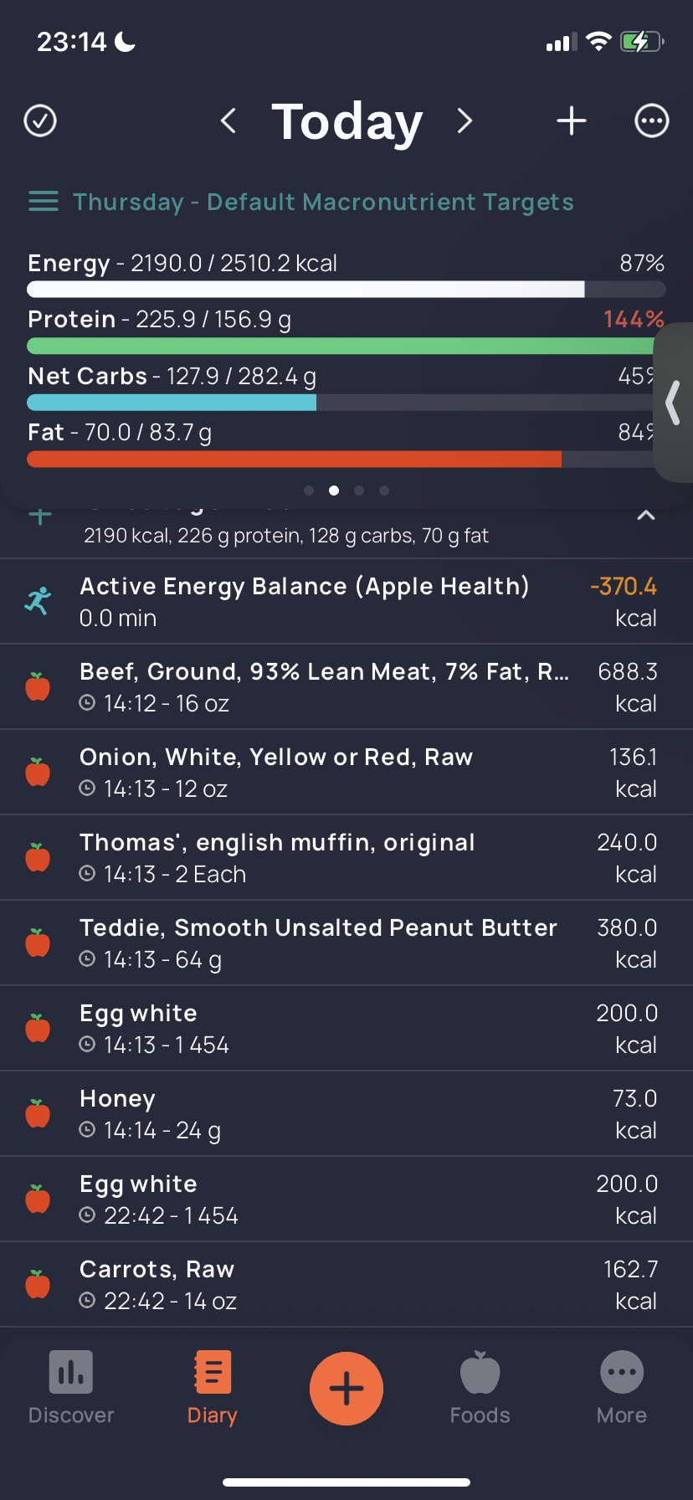Tap the Energy progress bar
This screenshot has height=1500, width=693.
pyautogui.click(x=346, y=290)
